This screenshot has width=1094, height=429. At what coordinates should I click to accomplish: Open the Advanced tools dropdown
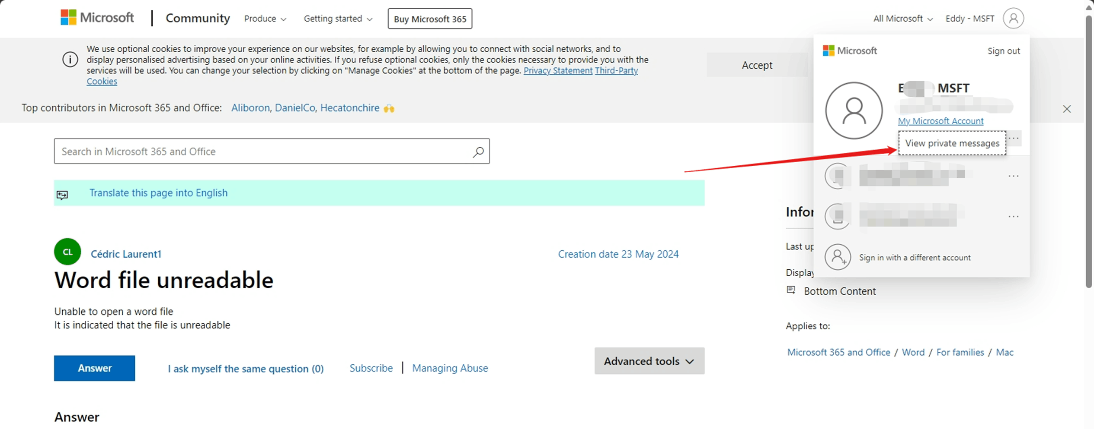pos(649,361)
